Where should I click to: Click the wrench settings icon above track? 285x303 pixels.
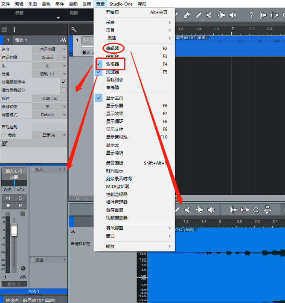click(x=74, y=29)
